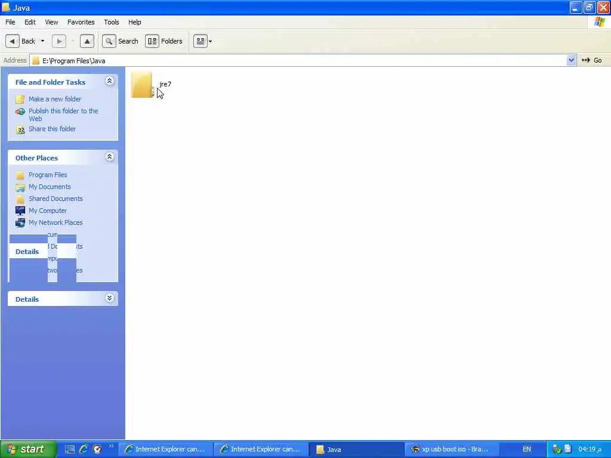The image size is (611, 458).
Task: Open My Documents link
Action: 50,187
